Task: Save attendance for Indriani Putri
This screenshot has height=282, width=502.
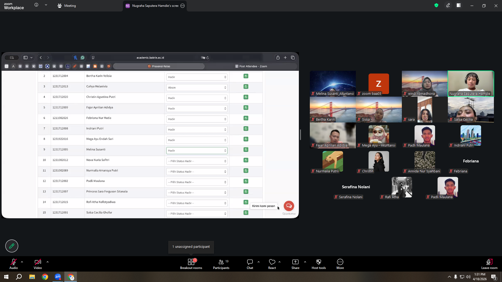Action: point(246,128)
